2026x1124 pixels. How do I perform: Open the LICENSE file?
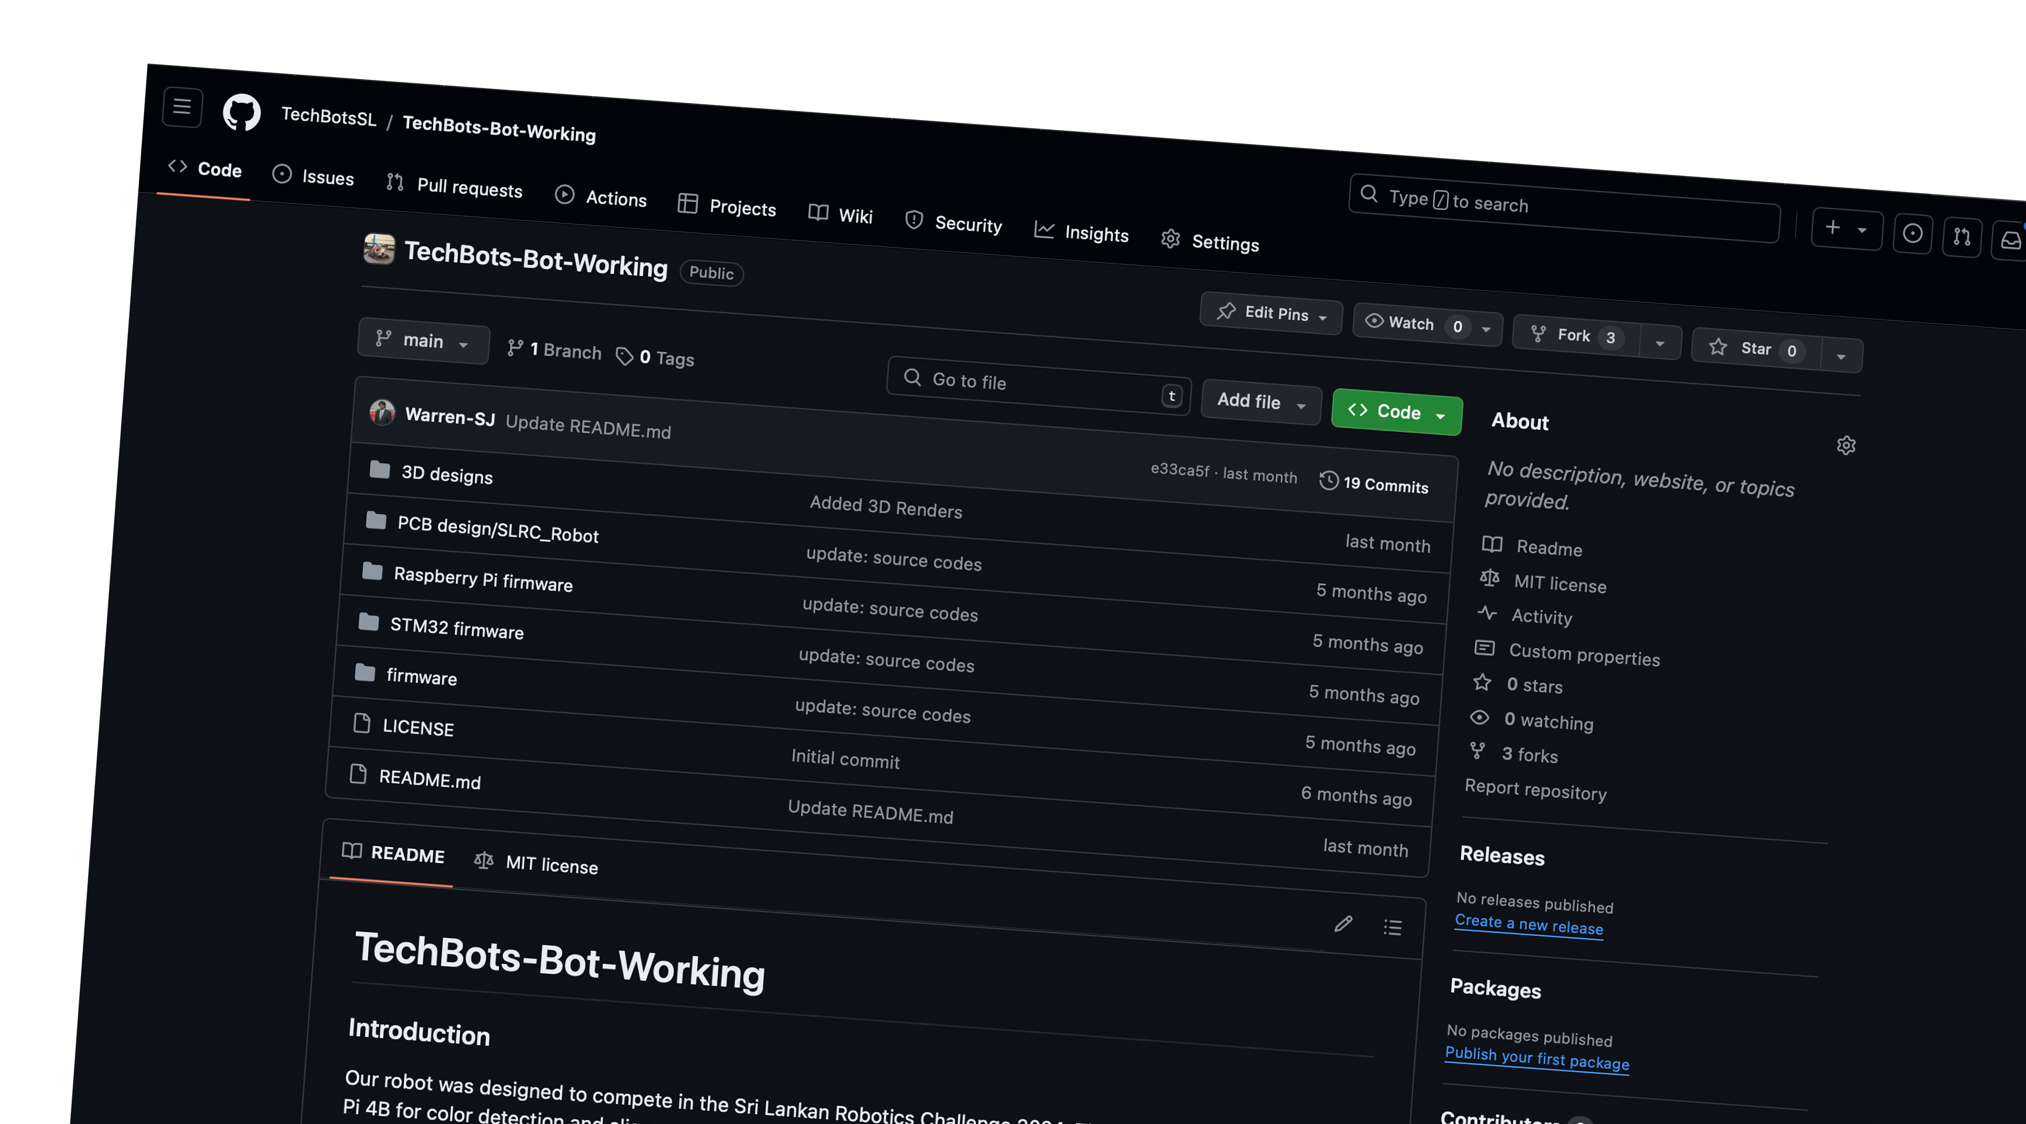(418, 728)
